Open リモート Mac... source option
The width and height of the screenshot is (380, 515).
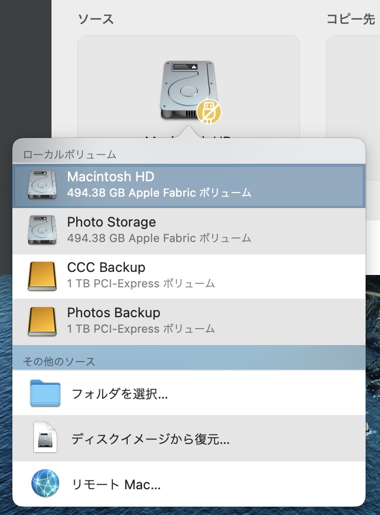click(x=189, y=484)
